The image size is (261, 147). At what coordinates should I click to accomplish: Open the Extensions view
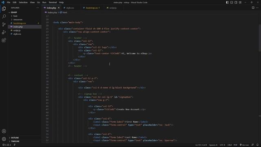[4, 40]
